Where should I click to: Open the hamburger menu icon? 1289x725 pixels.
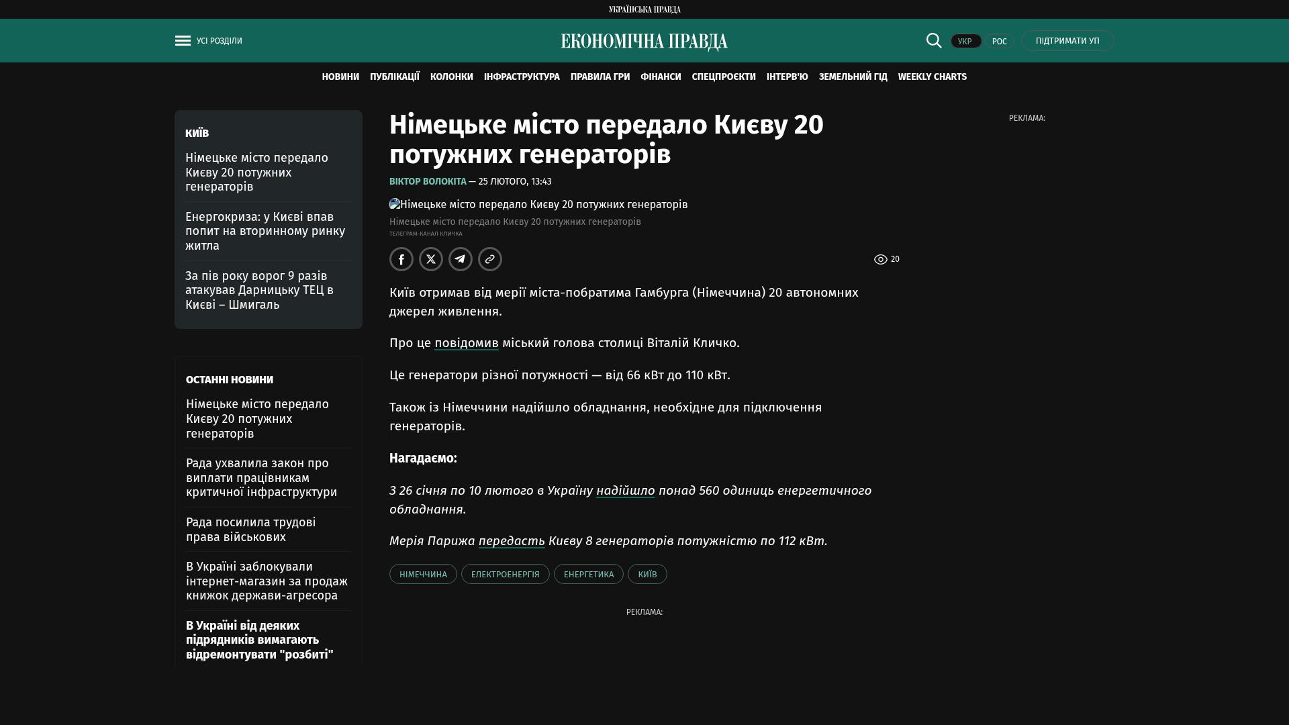click(x=183, y=41)
